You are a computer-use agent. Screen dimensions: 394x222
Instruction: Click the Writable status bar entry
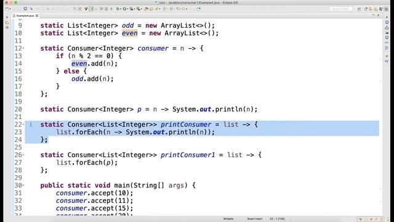point(228,219)
